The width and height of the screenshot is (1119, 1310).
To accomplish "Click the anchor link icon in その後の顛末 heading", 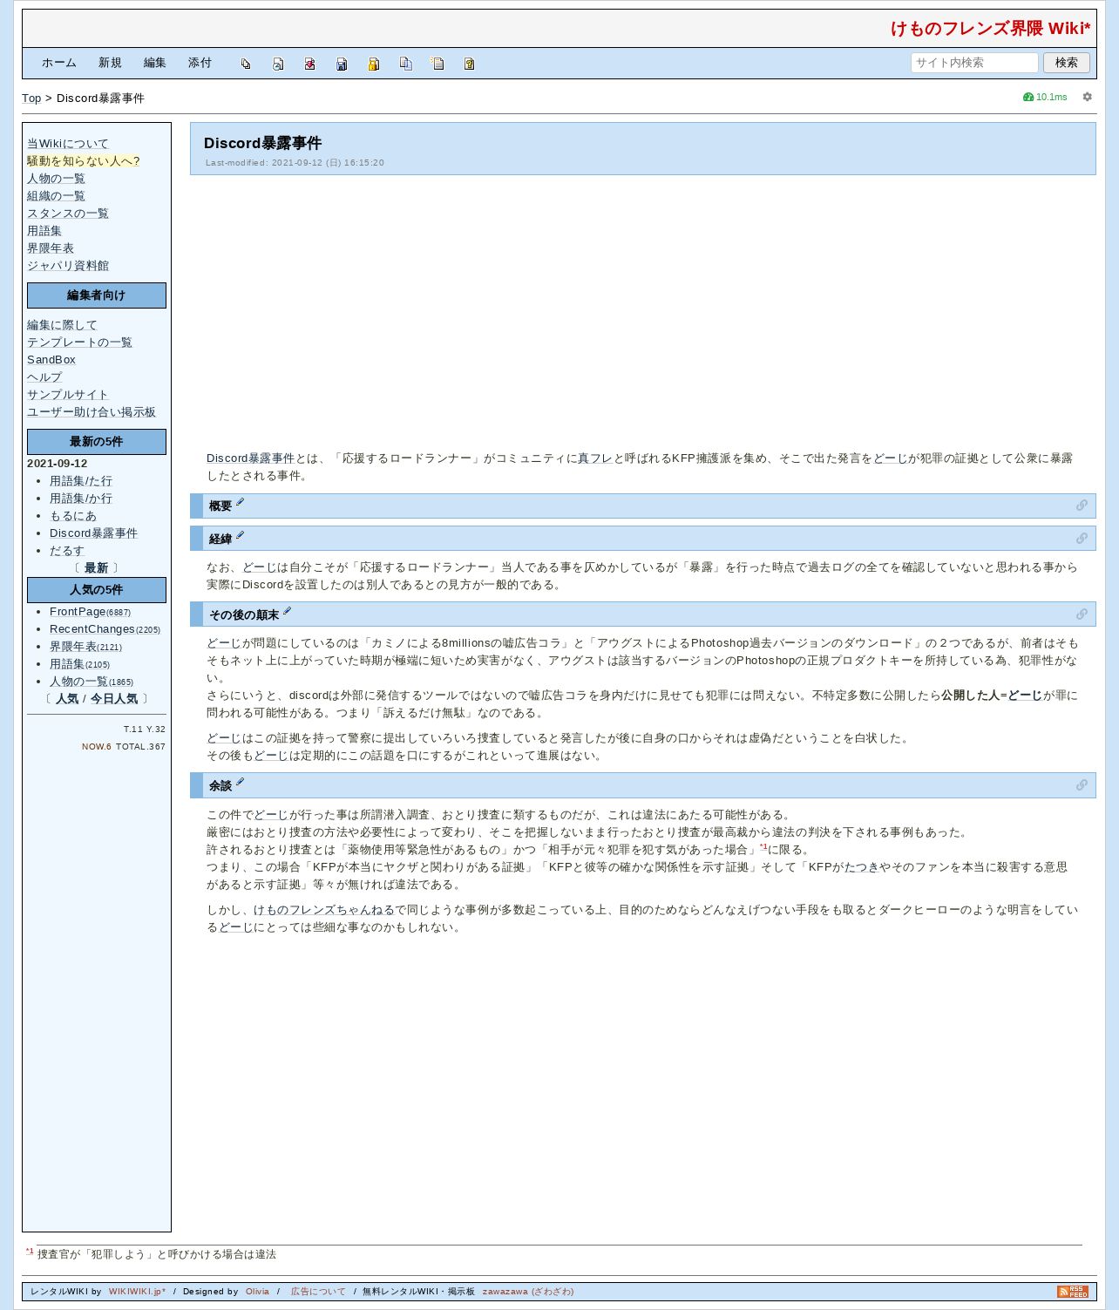I will coord(1082,614).
